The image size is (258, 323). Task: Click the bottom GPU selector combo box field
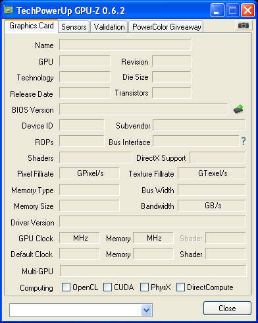coord(81,310)
